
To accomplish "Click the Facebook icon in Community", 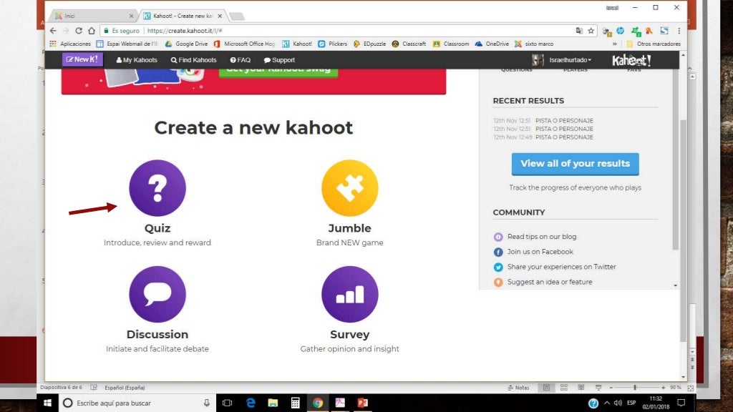I will (498, 252).
